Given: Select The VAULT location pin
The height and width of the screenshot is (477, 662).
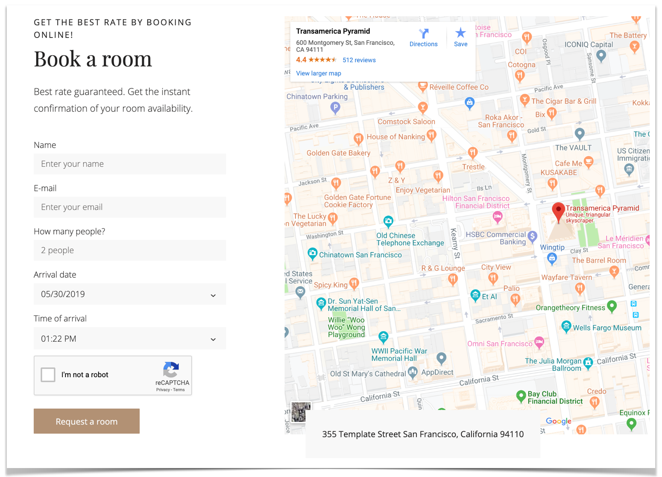Looking at the screenshot, I should pos(579,134).
